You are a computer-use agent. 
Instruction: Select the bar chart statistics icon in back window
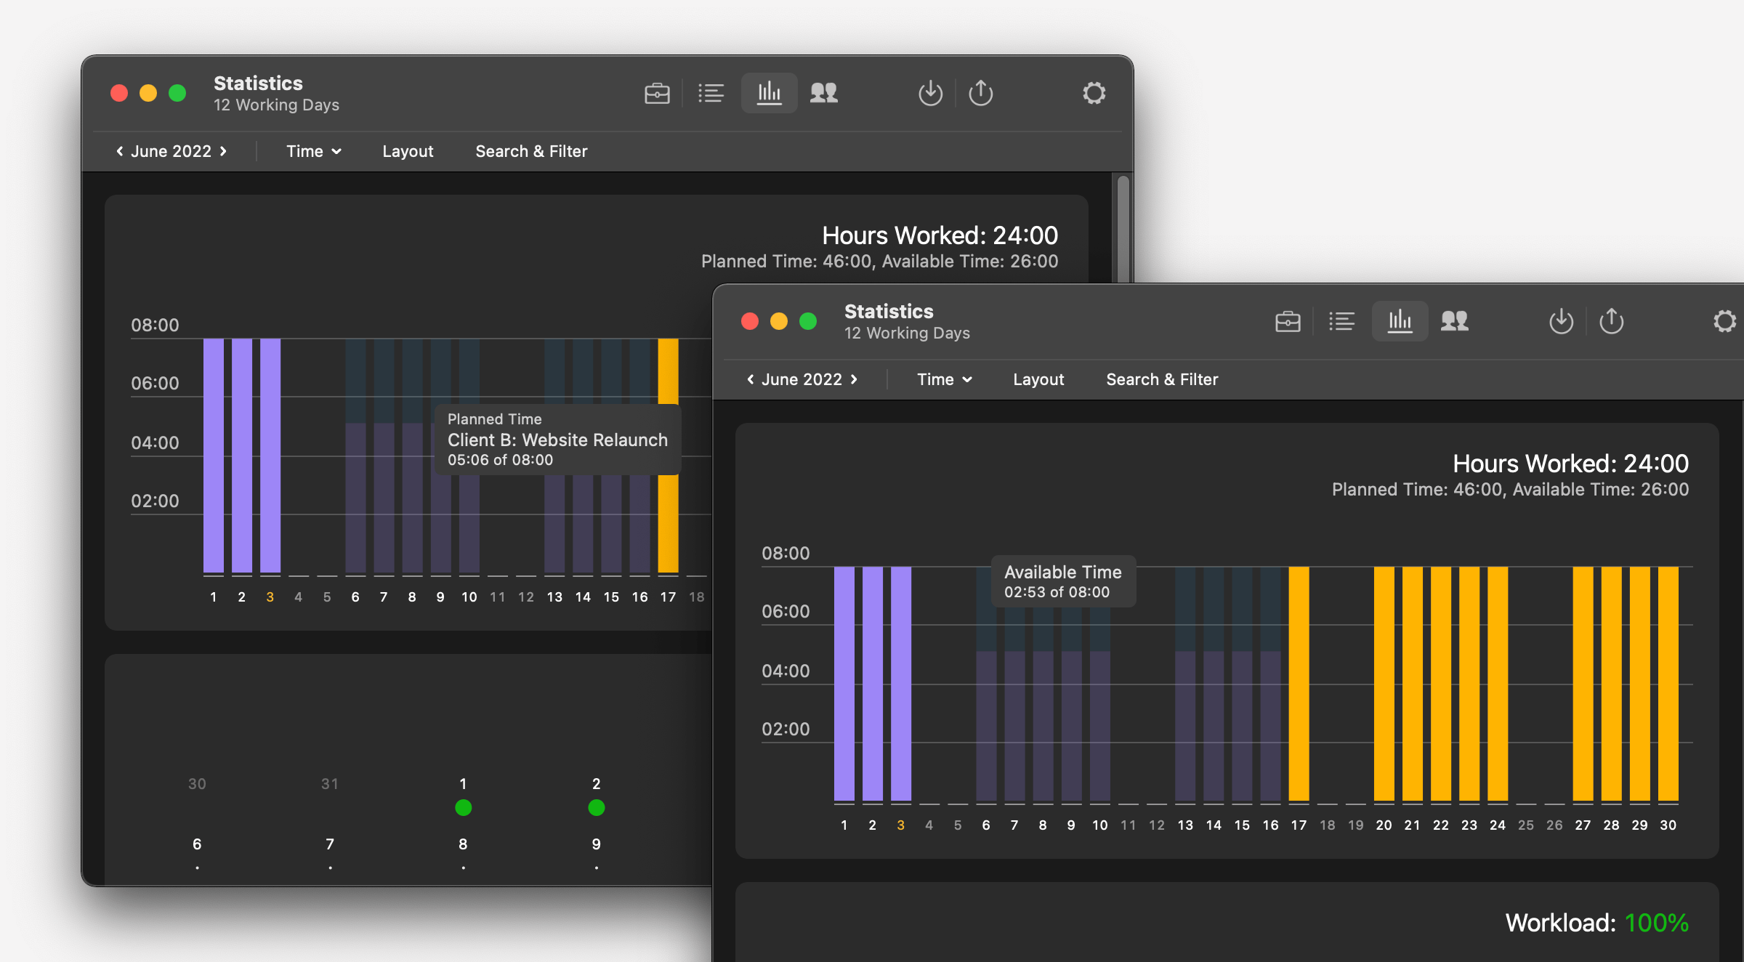[769, 93]
